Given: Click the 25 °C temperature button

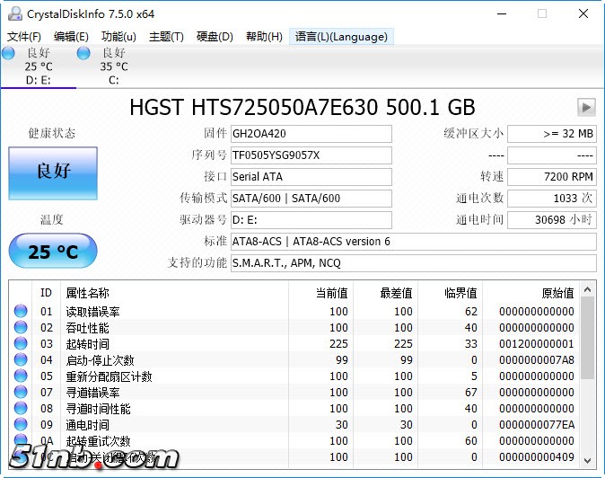Looking at the screenshot, I should coord(53,251).
